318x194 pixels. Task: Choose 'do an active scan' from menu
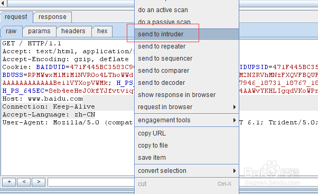[186, 10]
